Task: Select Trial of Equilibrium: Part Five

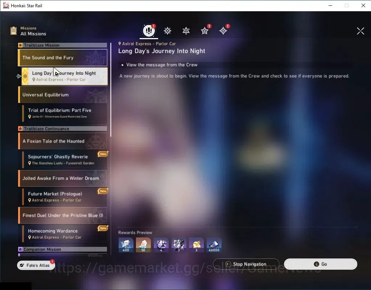Action: coord(65,113)
